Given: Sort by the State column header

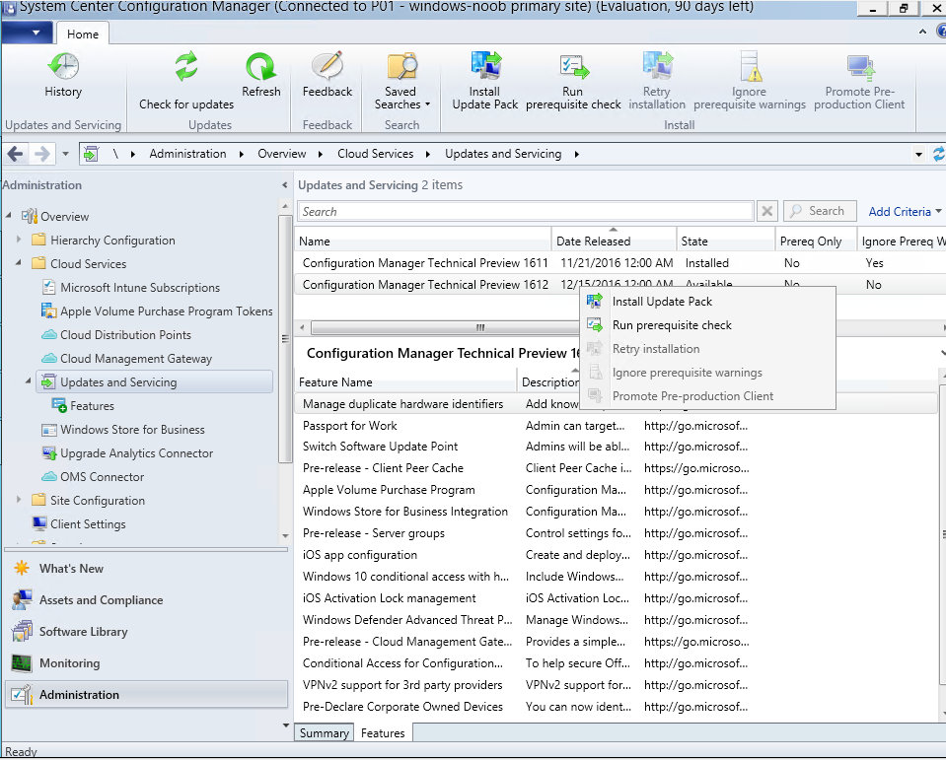Looking at the screenshot, I should tap(726, 242).
